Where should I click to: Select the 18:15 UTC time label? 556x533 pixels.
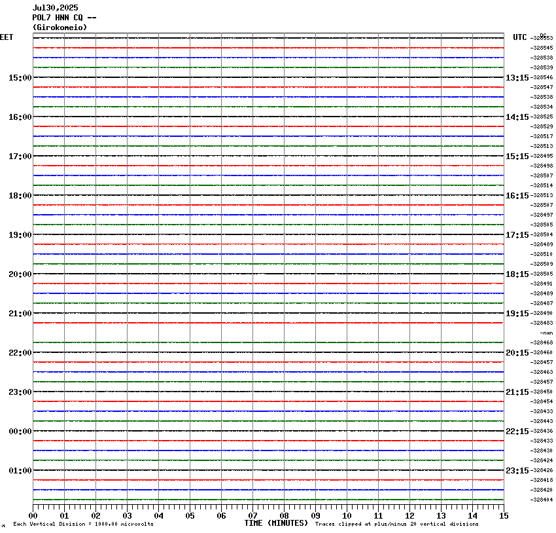(x=517, y=274)
